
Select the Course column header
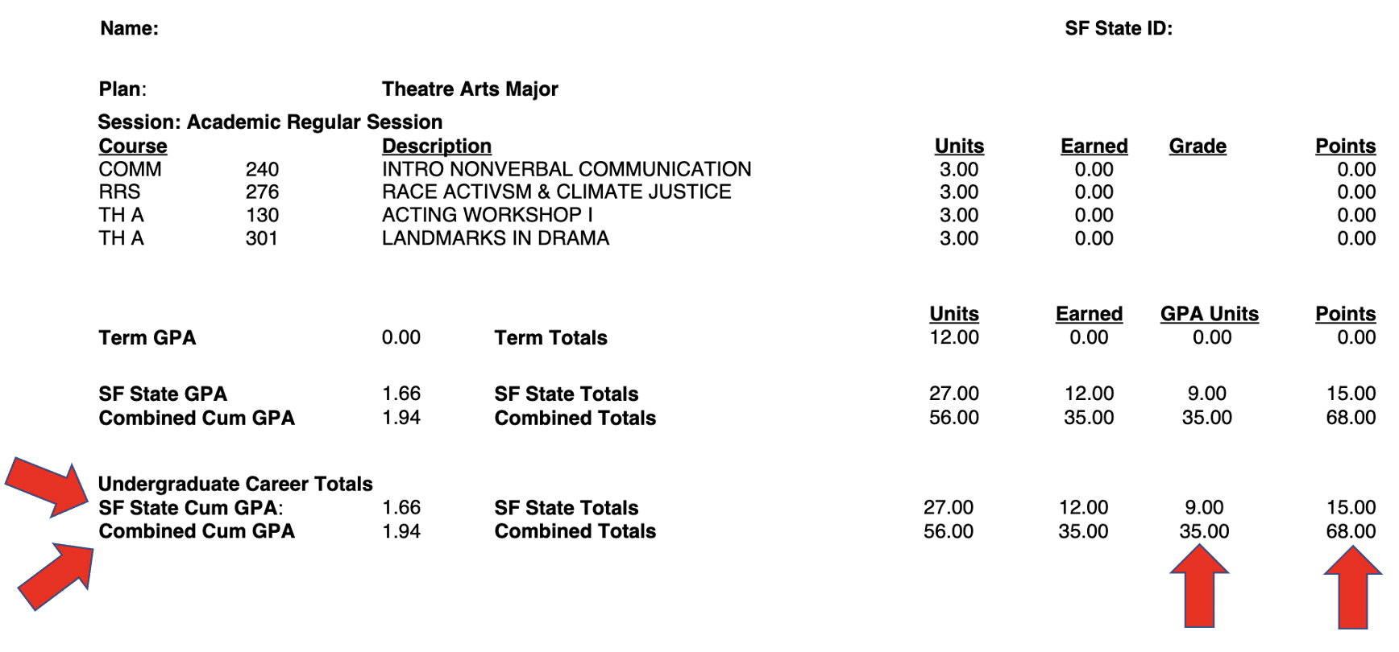coord(133,146)
